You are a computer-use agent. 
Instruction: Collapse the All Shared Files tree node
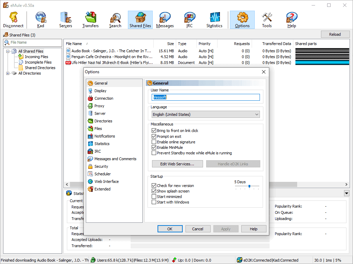[x=8, y=51]
